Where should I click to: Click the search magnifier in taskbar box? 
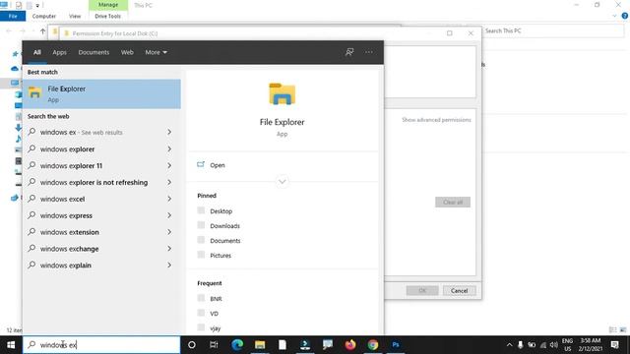click(x=31, y=345)
